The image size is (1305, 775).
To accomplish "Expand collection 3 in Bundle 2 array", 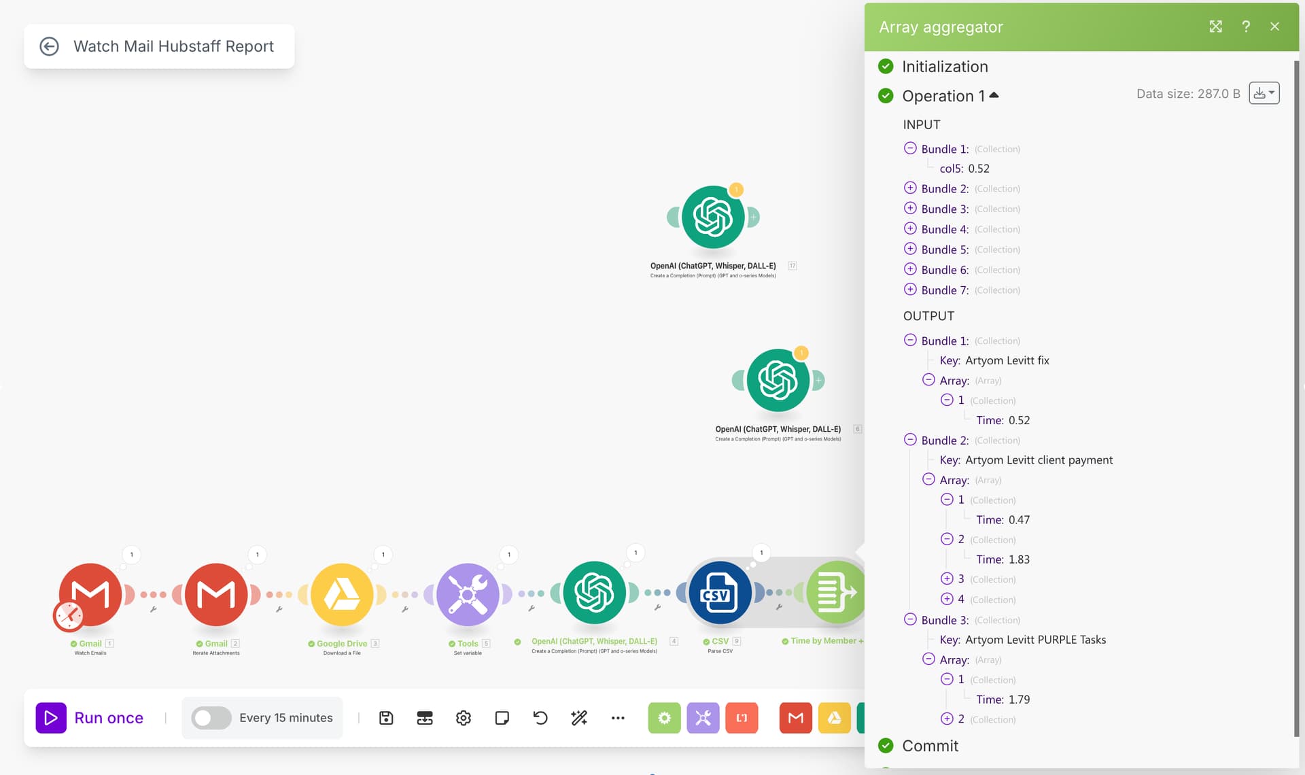I will pyautogui.click(x=947, y=579).
